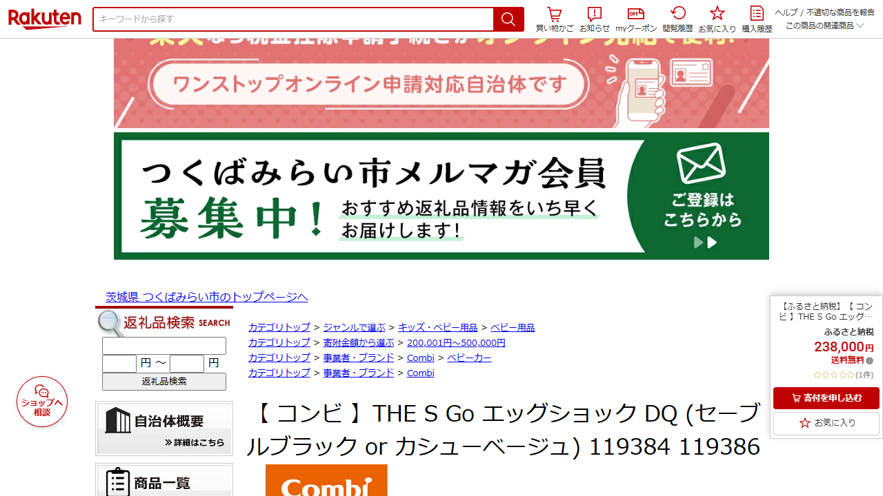Screen dimensions: 883x496
Task: Click the Combi brand logo image
Action: point(326,480)
